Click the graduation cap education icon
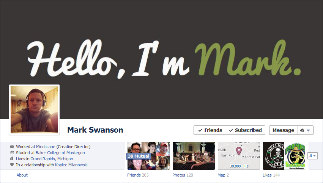This screenshot has width=323, height=183. coord(12,152)
